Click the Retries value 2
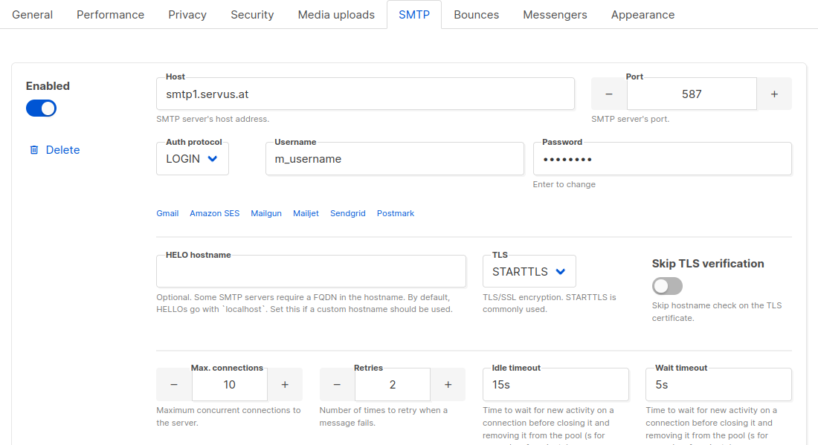The width and height of the screenshot is (818, 445). pos(393,385)
